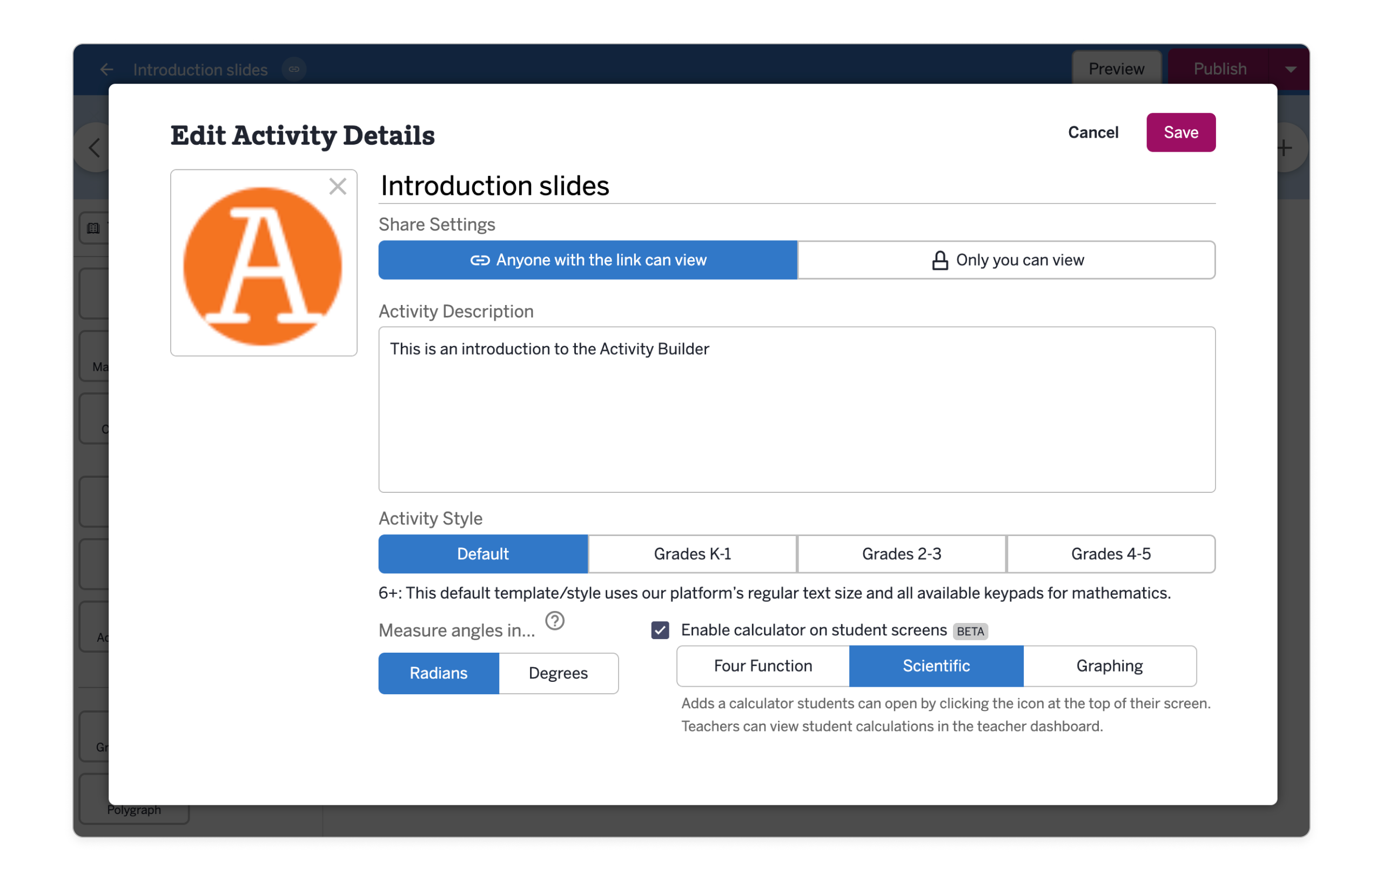Select Scientific calculator

click(936, 666)
